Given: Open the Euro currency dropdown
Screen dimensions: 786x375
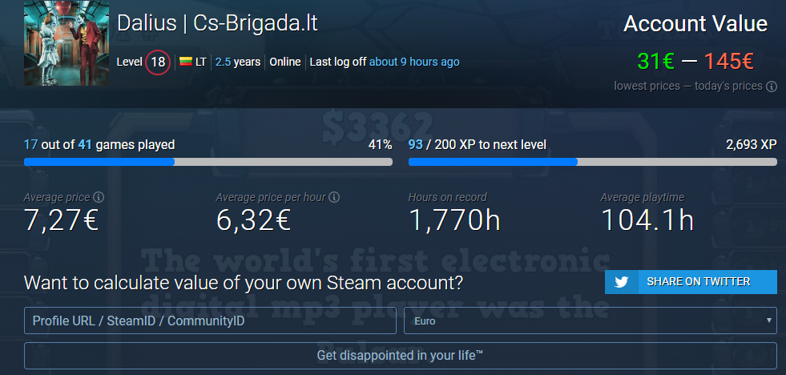Looking at the screenshot, I should 591,321.
